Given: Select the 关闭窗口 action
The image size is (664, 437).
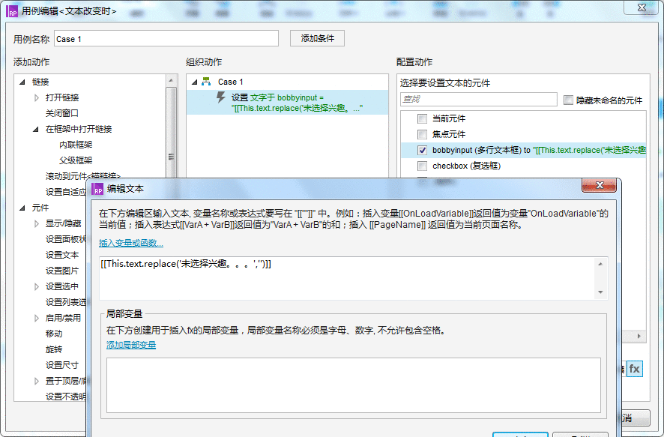Looking at the screenshot, I should coord(61,113).
